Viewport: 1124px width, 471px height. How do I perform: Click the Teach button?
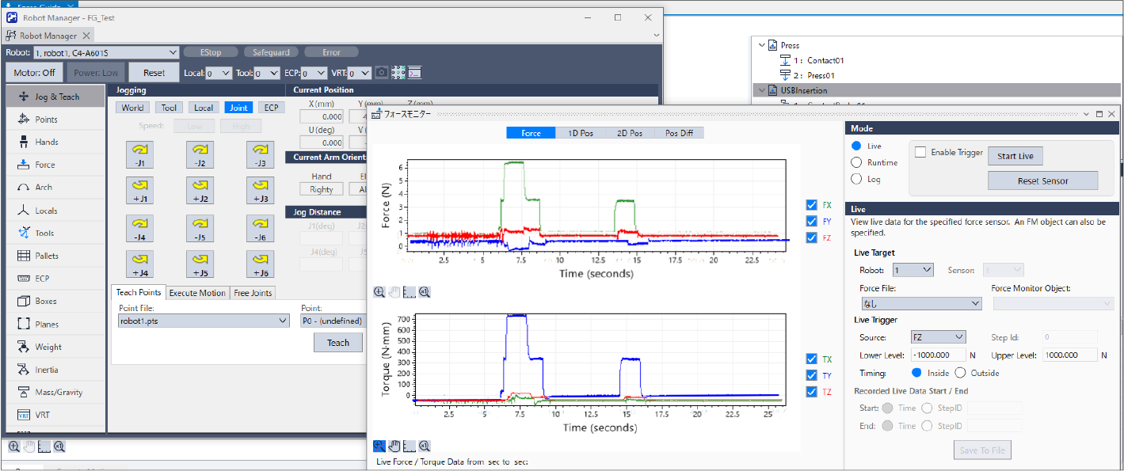point(337,343)
